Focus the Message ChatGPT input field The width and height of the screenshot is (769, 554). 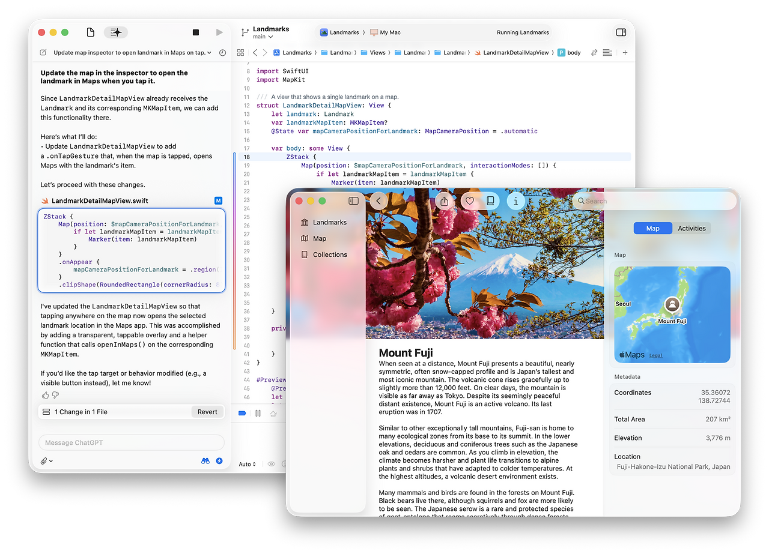click(x=132, y=442)
